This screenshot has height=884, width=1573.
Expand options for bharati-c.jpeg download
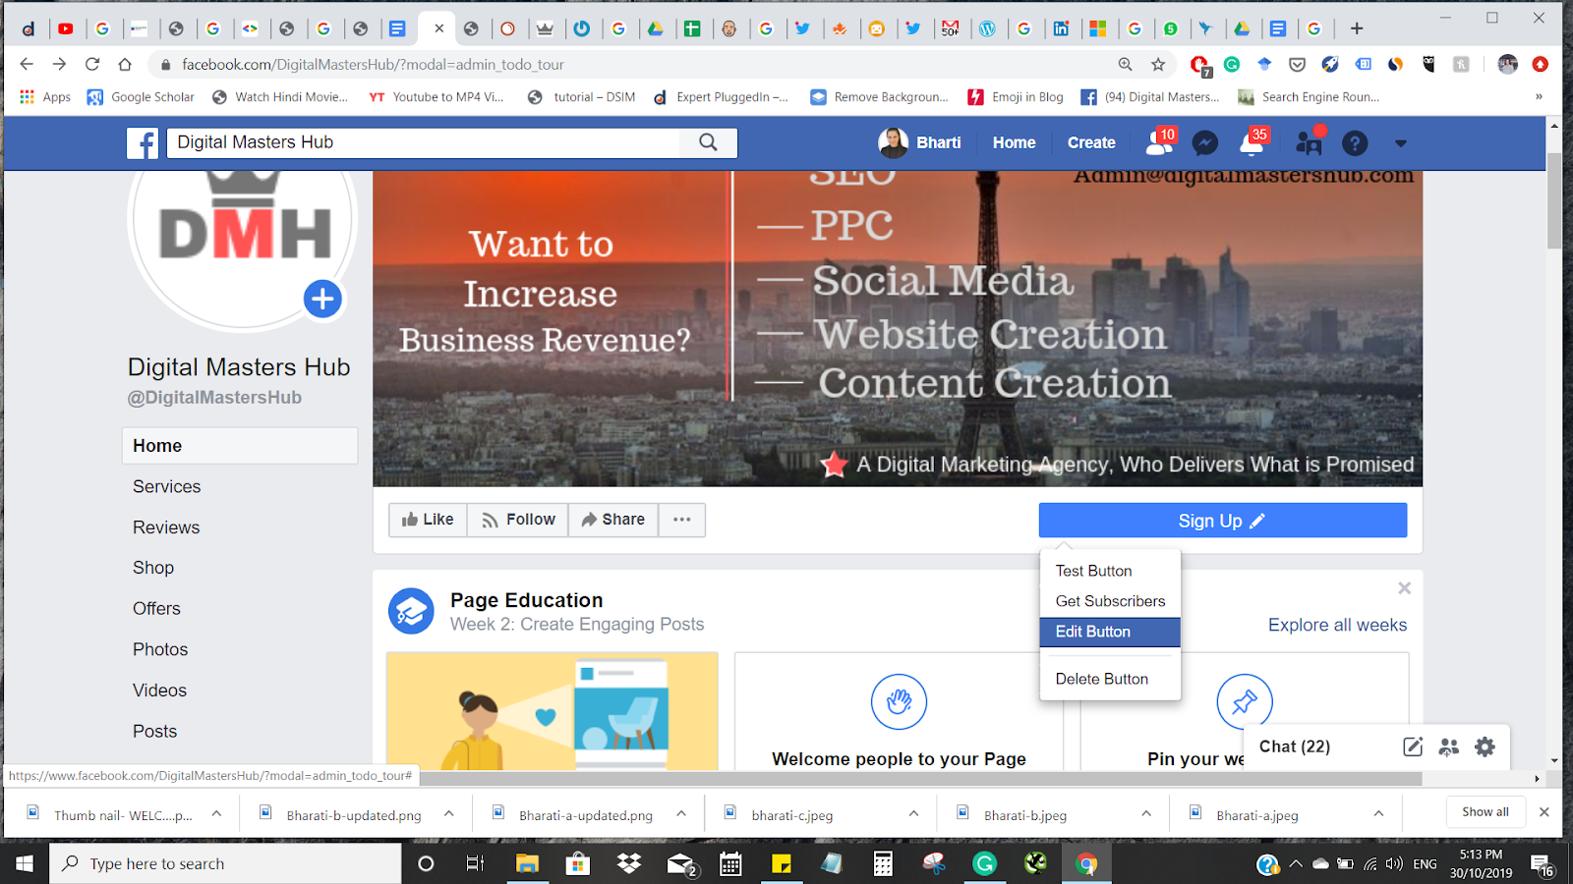(x=913, y=814)
